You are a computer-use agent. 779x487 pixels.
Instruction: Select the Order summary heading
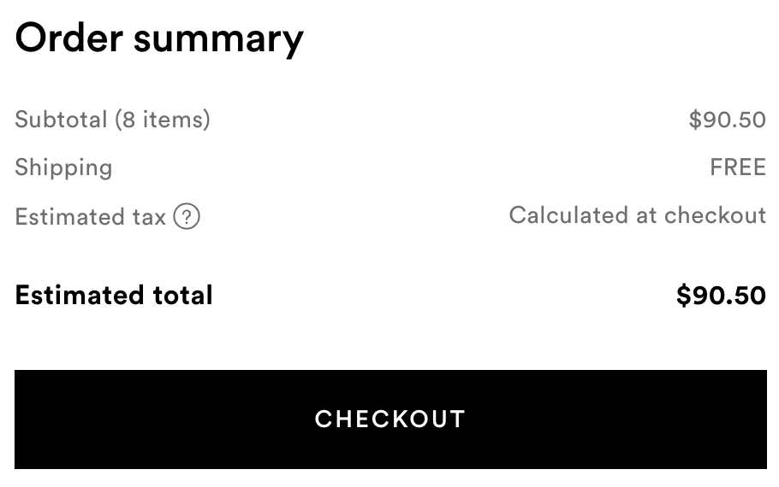point(159,39)
